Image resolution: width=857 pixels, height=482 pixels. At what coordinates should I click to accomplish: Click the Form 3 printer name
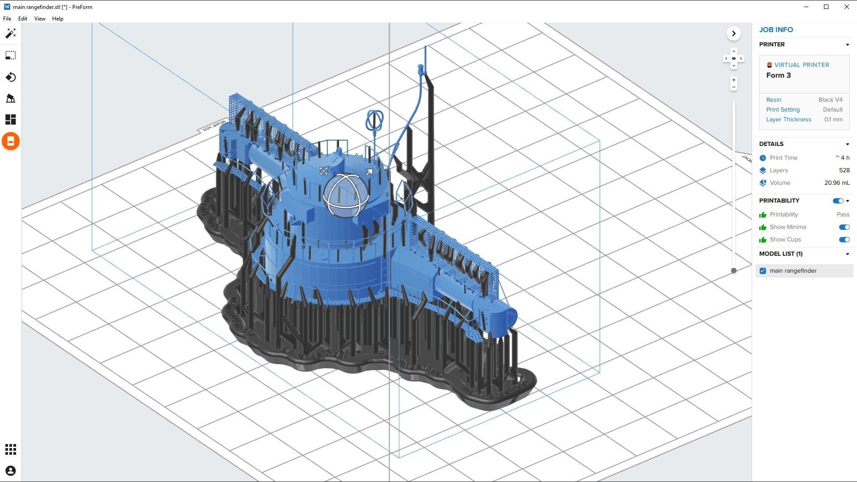click(778, 75)
